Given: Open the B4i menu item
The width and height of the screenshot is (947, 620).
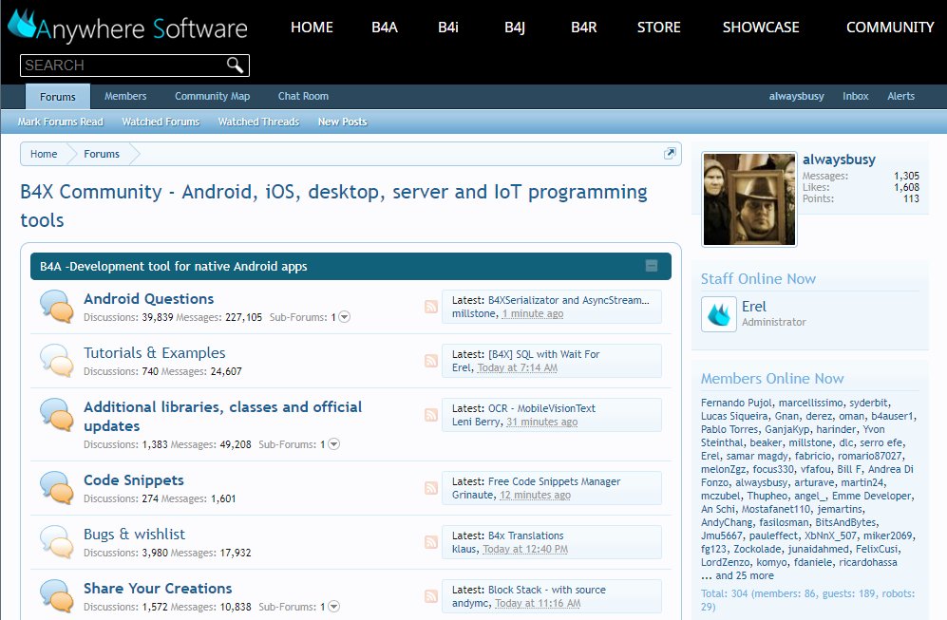Looking at the screenshot, I should click(448, 28).
